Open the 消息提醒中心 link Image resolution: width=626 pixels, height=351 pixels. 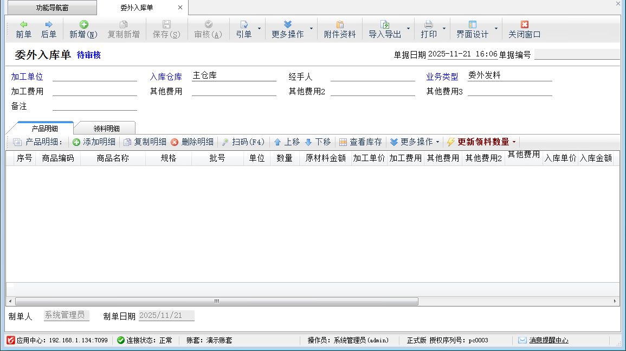[548, 340]
